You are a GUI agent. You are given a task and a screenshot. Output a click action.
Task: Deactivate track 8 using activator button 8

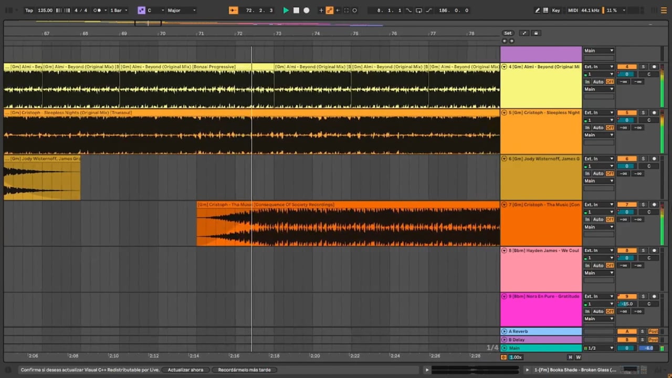click(x=627, y=250)
